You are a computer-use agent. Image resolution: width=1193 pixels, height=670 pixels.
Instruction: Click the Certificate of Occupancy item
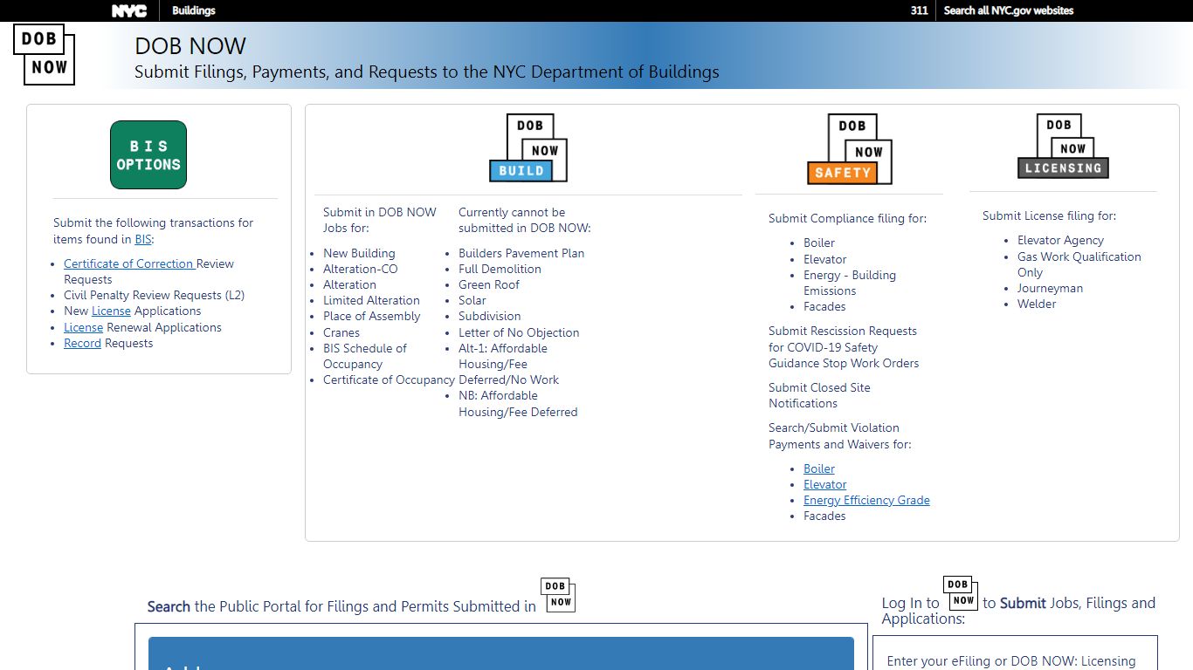point(389,379)
